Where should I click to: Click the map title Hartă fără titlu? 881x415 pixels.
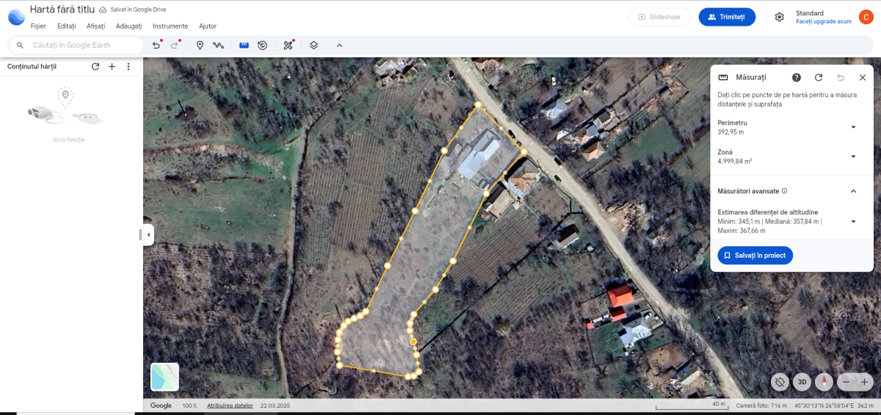pyautogui.click(x=61, y=10)
